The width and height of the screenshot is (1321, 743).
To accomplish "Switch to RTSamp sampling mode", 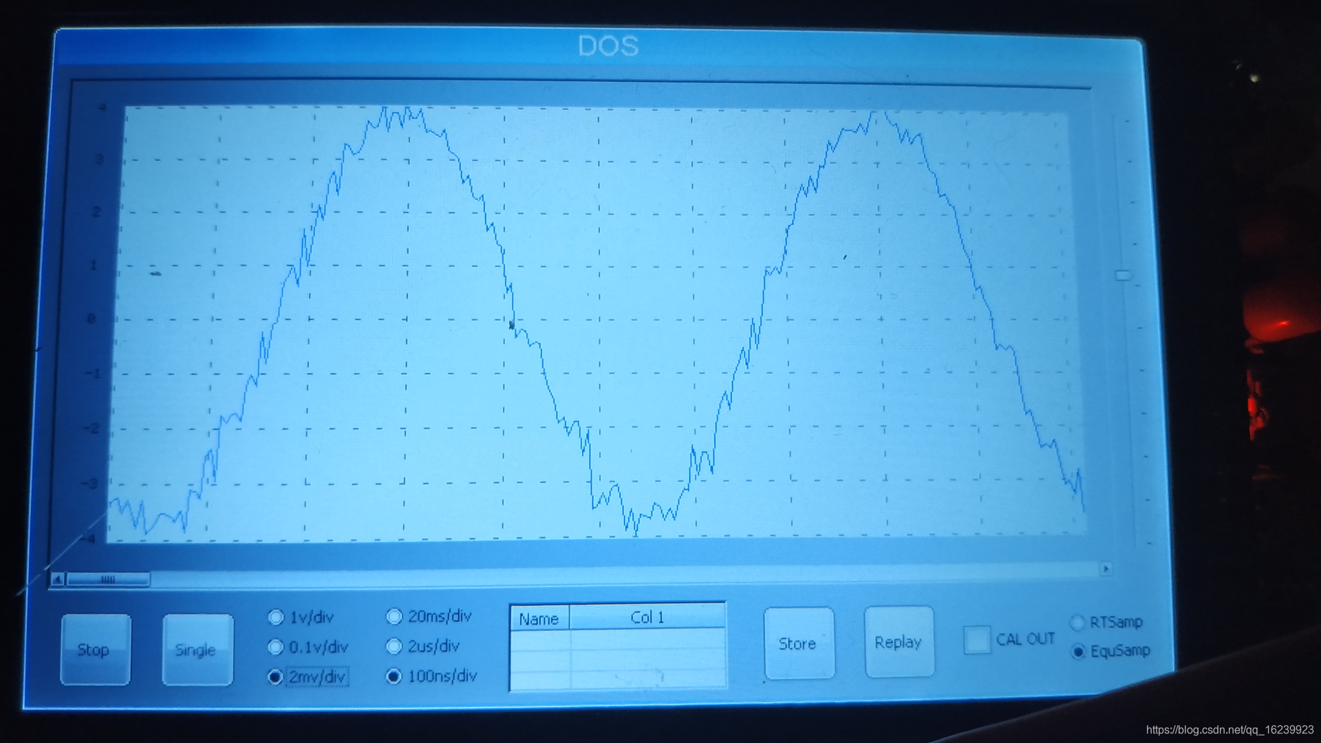I will coord(1077,623).
